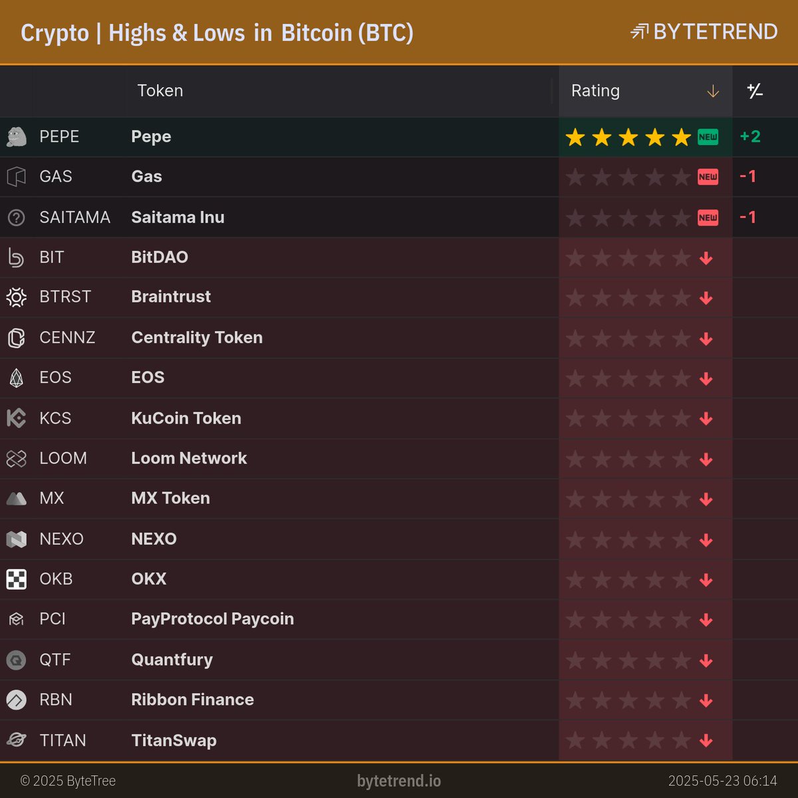The width and height of the screenshot is (798, 798).
Task: Click the -1 change value for Gas
Action: 747,176
